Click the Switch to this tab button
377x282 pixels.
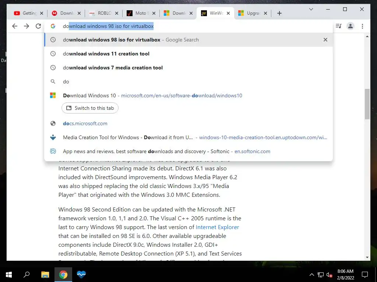click(90, 108)
